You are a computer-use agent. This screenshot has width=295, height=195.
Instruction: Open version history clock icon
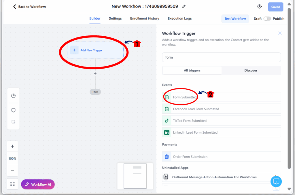click(260, 7)
